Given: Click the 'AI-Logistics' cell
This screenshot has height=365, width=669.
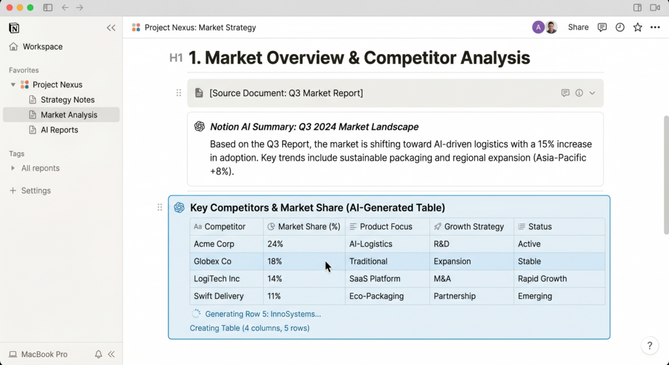Looking at the screenshot, I should coord(387,244).
